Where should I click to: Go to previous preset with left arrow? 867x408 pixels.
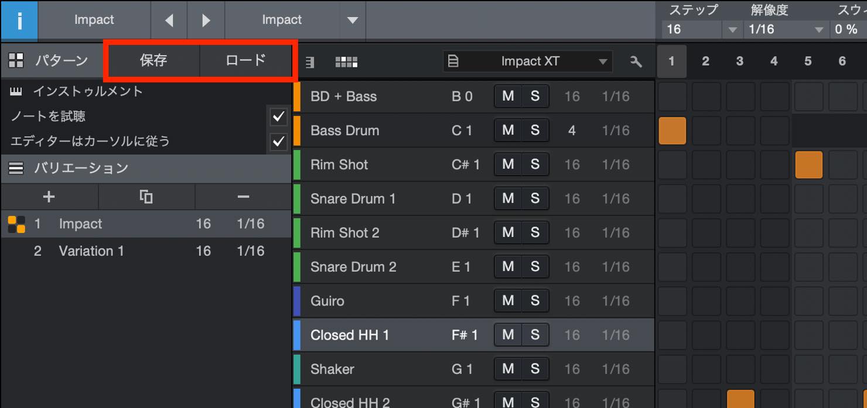click(169, 20)
